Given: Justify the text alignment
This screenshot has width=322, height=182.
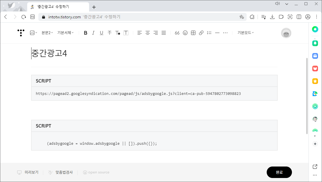Looking at the screenshot, I should 164,33.
